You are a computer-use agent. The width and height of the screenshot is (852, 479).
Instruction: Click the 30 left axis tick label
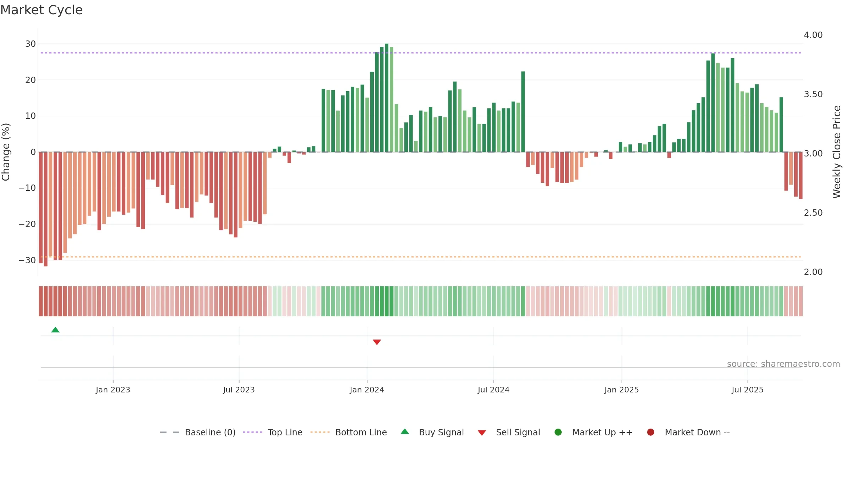click(31, 44)
